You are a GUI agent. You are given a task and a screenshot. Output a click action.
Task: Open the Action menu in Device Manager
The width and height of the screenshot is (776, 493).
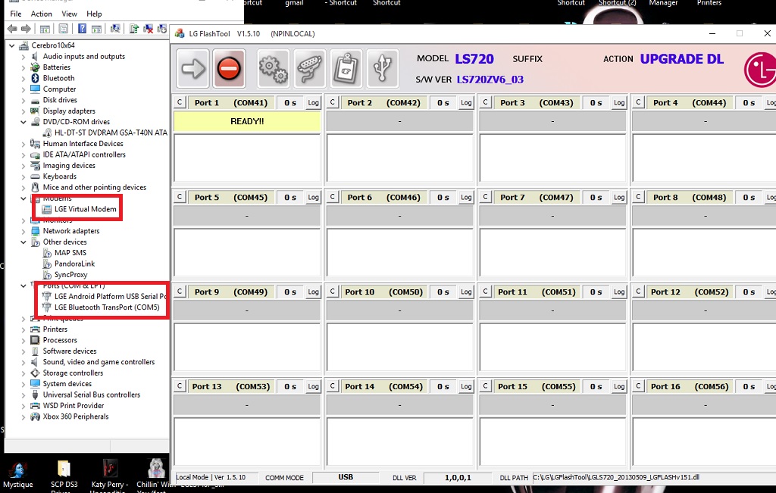click(42, 14)
